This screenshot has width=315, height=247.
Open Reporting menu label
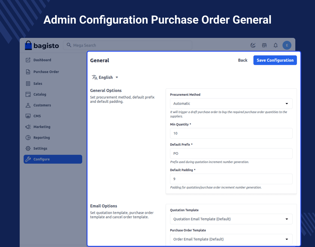pos(42,138)
